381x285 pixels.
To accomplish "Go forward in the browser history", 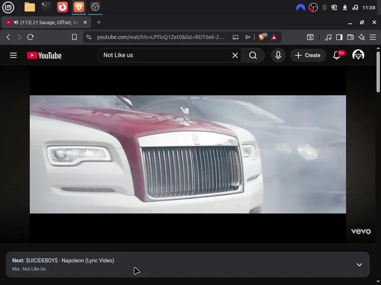I will click(19, 37).
